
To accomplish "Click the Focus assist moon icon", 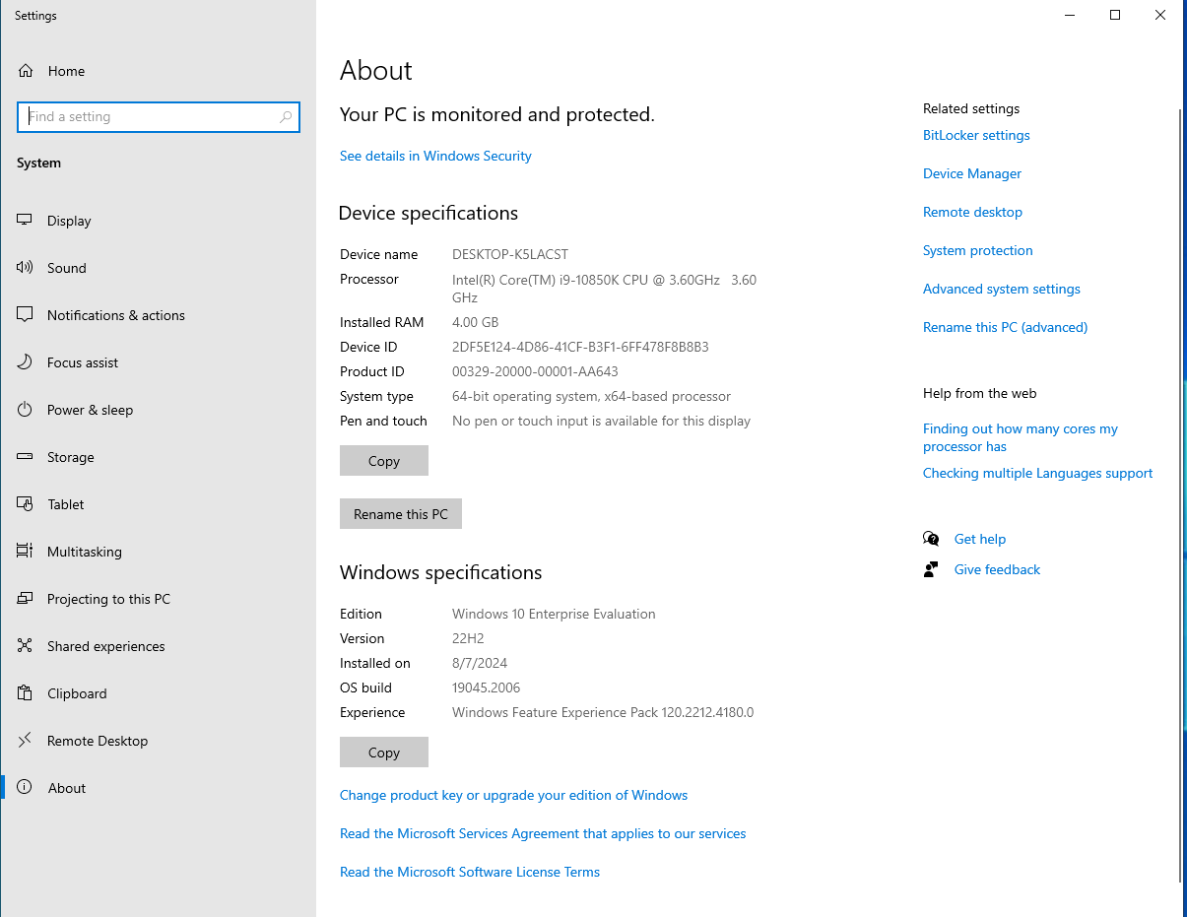I will coord(26,362).
